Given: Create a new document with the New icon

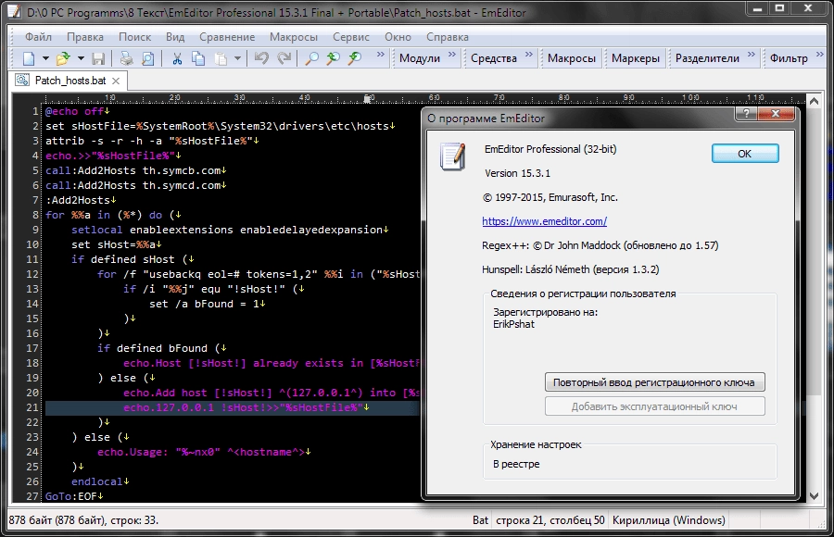Looking at the screenshot, I should pos(28,58).
